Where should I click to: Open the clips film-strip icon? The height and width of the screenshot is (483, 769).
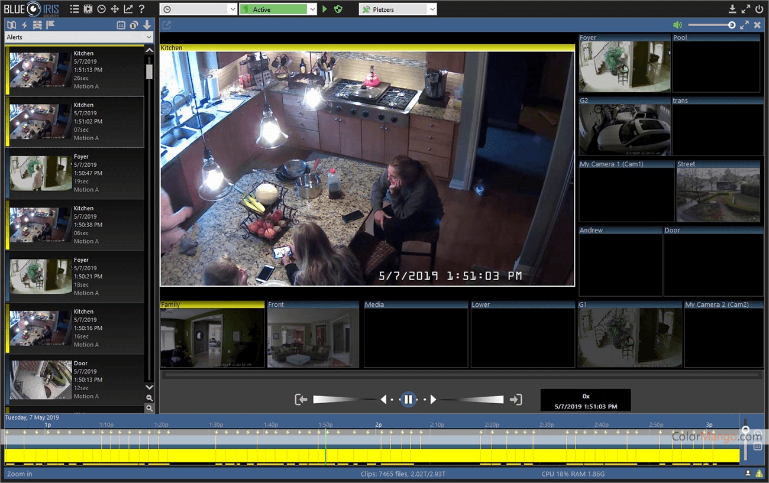tap(88, 9)
